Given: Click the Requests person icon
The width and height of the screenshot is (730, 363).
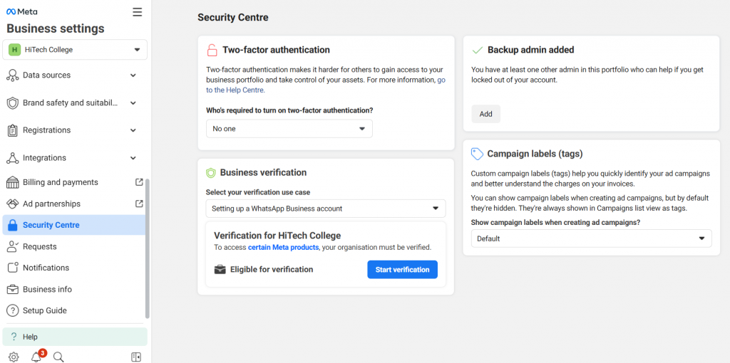Looking at the screenshot, I should pyautogui.click(x=13, y=247).
